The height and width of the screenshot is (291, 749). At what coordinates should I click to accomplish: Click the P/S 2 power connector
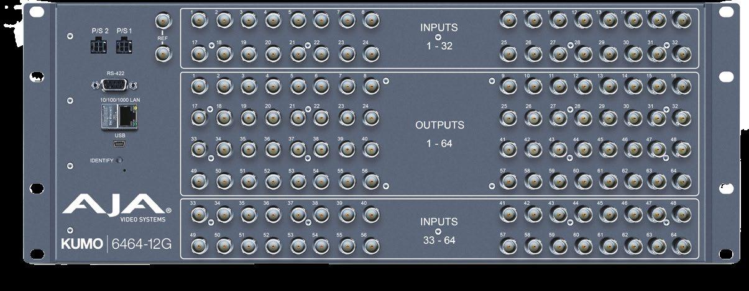[99, 46]
